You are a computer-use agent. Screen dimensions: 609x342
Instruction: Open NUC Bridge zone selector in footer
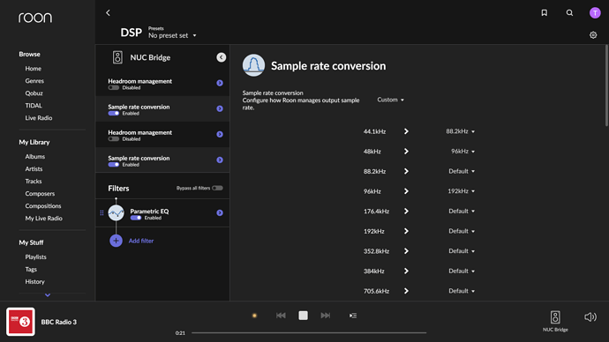click(x=555, y=321)
